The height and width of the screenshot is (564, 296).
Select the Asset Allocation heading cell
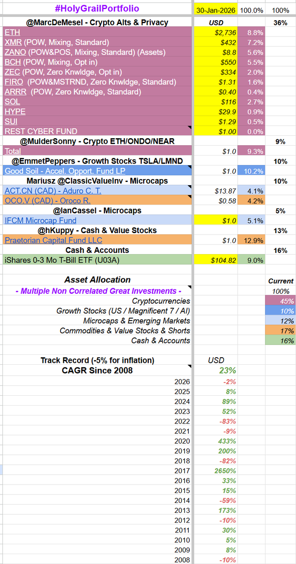pos(98,280)
